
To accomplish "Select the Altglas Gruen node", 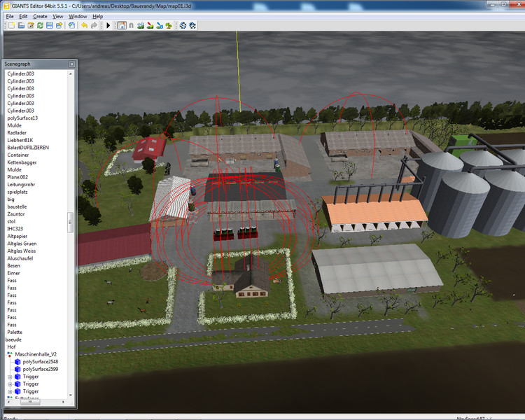I will coord(22,244).
